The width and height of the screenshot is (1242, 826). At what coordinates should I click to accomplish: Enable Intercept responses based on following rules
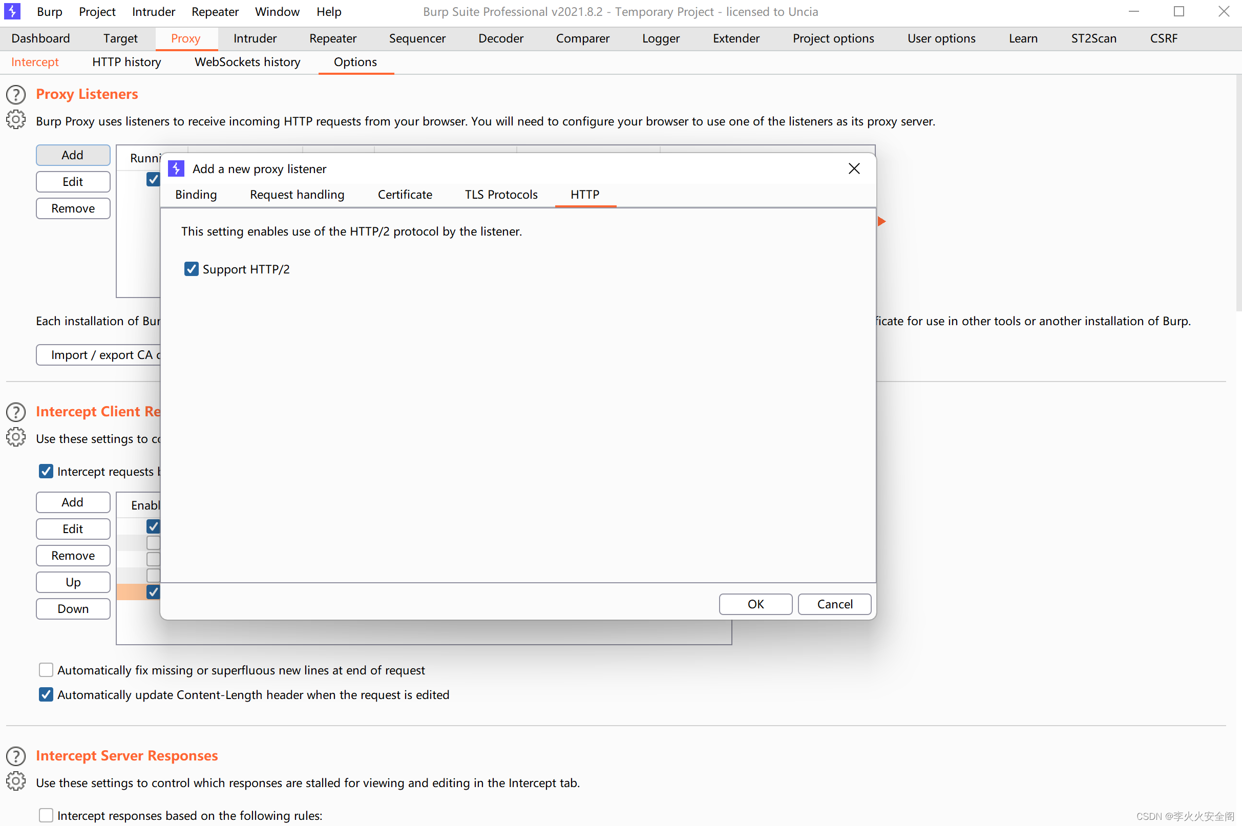(46, 815)
